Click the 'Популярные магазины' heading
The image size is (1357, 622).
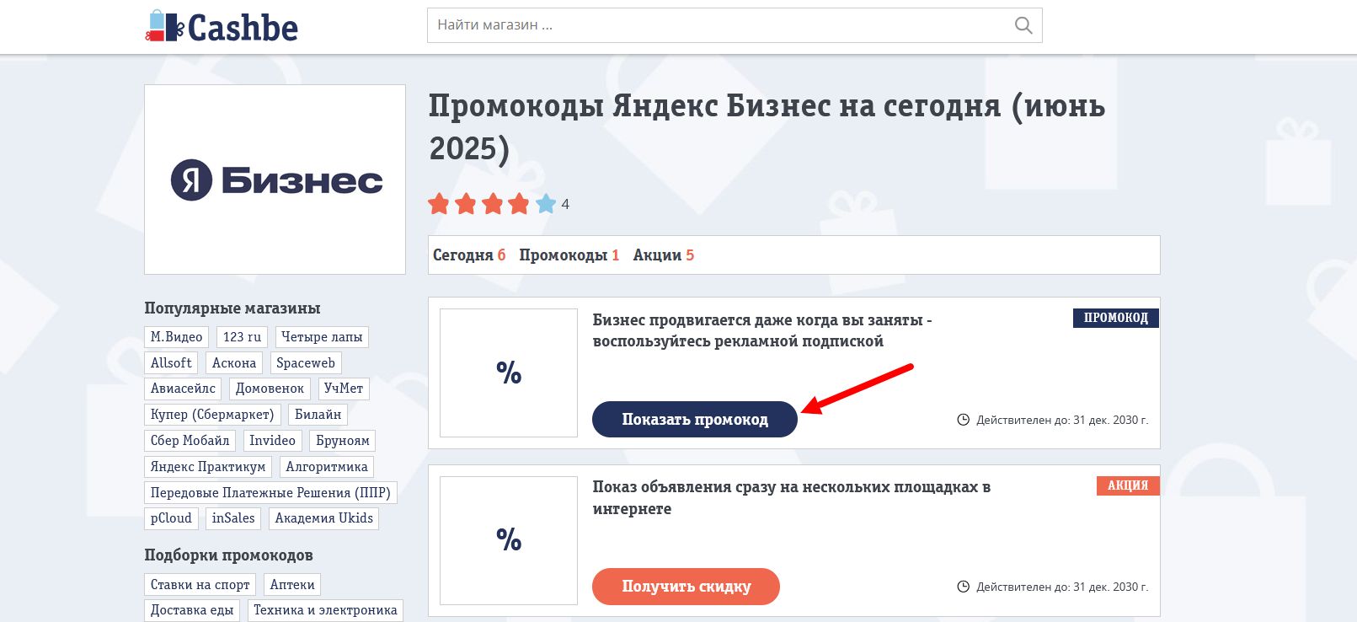(232, 308)
